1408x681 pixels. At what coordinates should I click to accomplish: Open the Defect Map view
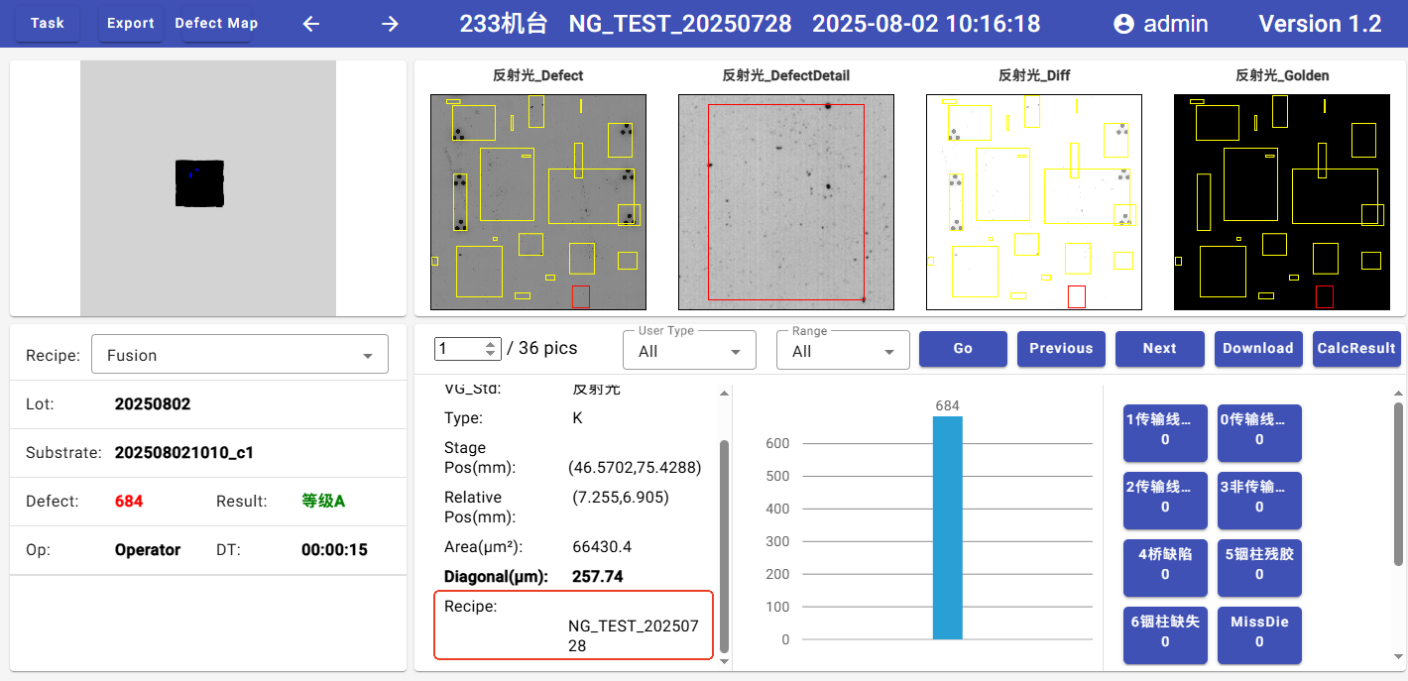[x=216, y=23]
